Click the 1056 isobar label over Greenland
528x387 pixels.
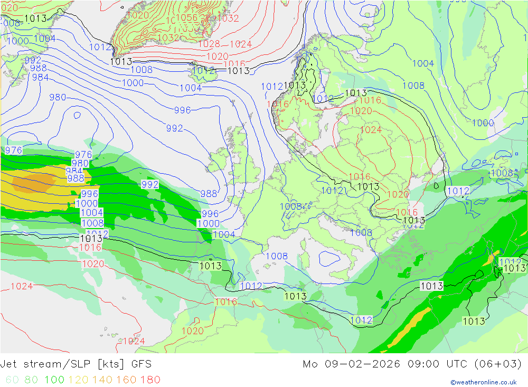coord(186,17)
